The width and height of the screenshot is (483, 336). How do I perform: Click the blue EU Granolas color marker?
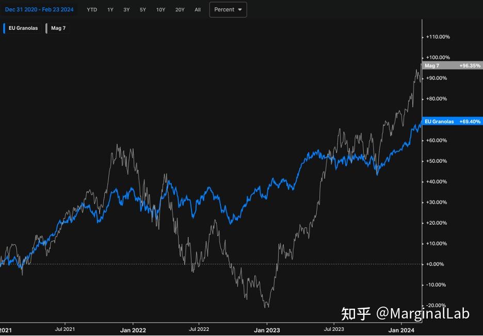click(x=5, y=28)
